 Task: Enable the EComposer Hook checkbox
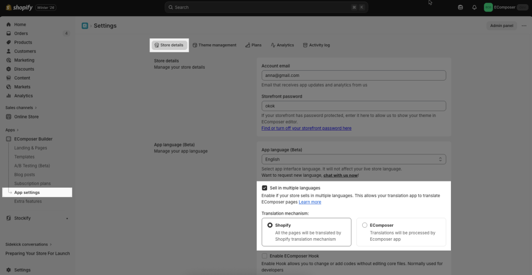tap(264, 256)
